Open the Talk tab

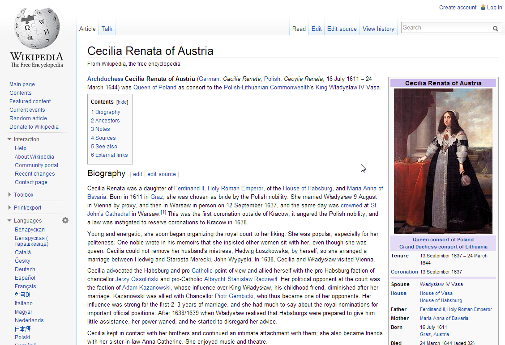coord(107,29)
